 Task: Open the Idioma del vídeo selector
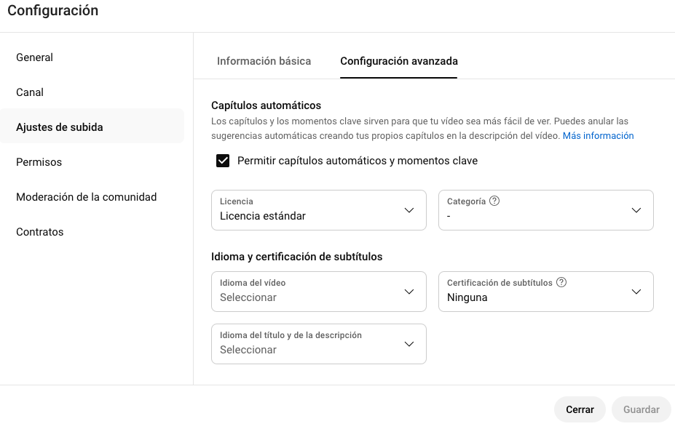[318, 292]
